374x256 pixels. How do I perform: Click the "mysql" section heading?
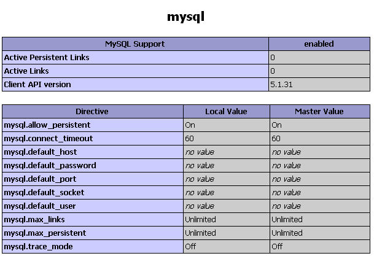point(185,17)
